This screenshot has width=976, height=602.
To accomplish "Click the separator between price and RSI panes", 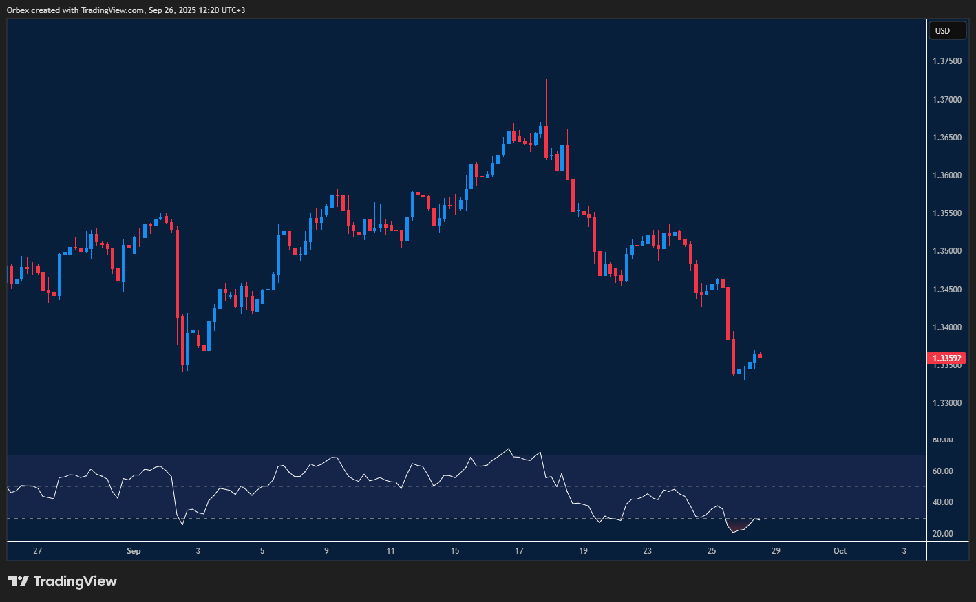I will click(x=467, y=438).
